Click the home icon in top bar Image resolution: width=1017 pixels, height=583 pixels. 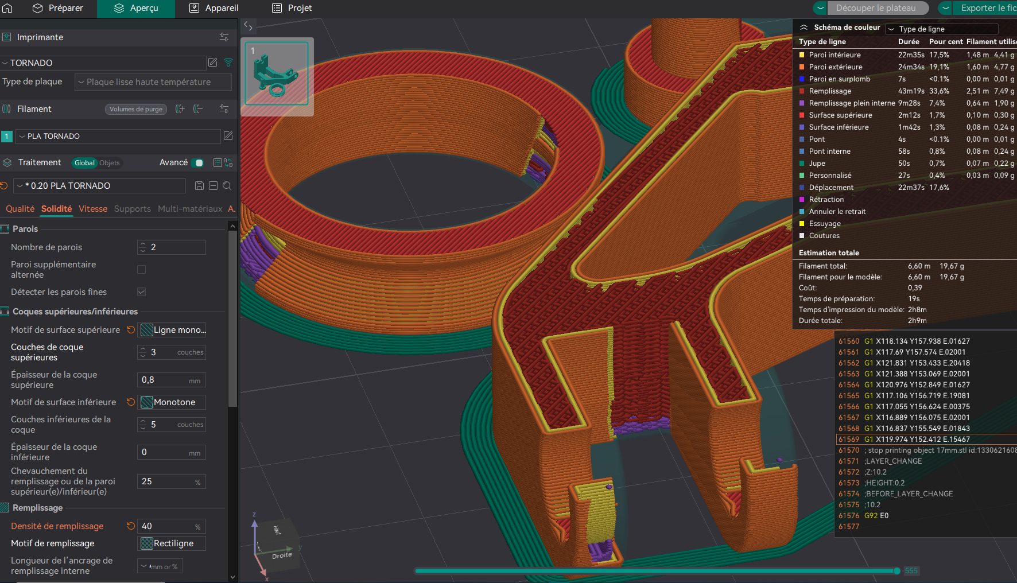(7, 8)
